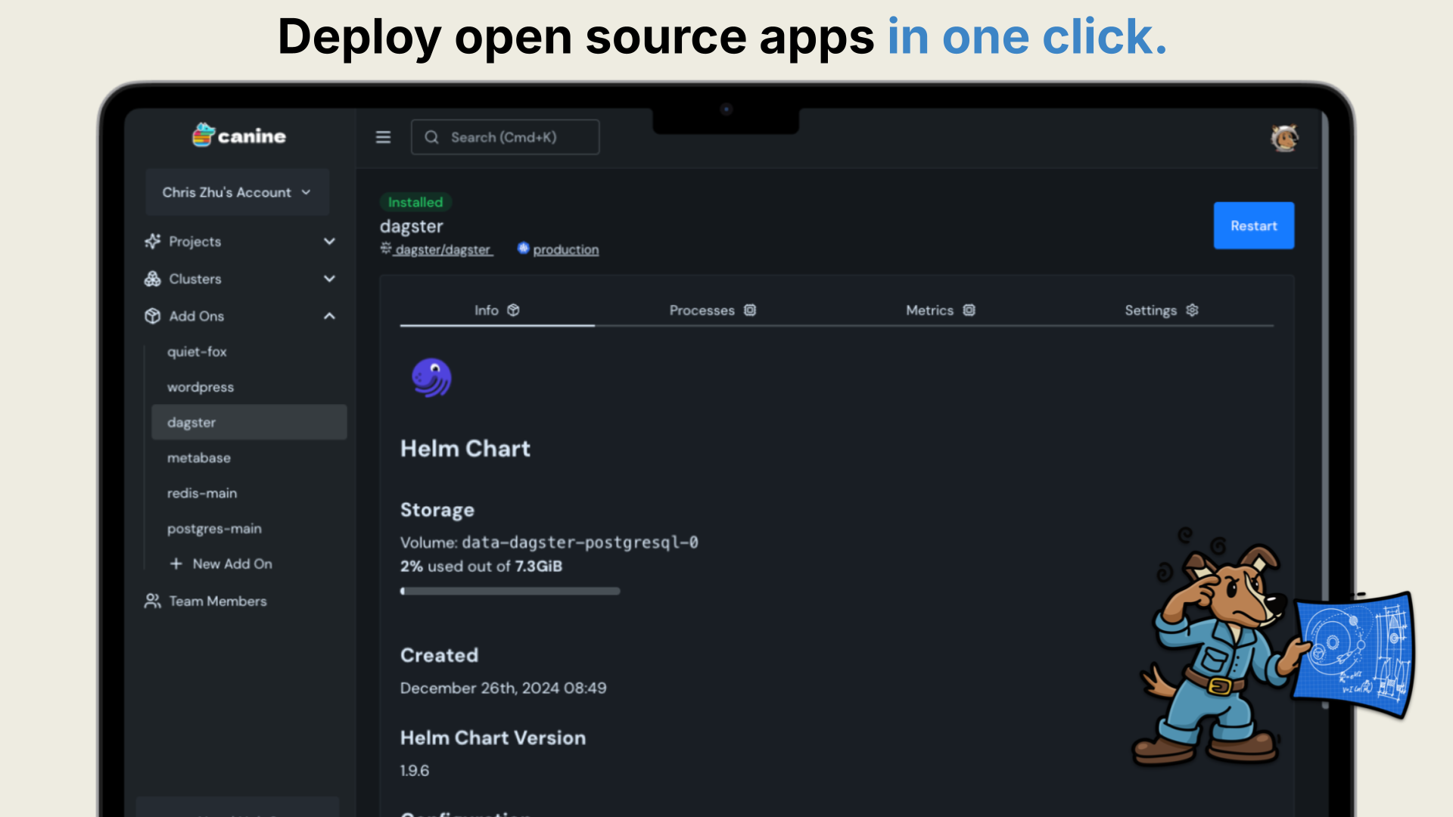Click the storage usage progress bar
Viewport: 1453px width, 817px height.
510,591
